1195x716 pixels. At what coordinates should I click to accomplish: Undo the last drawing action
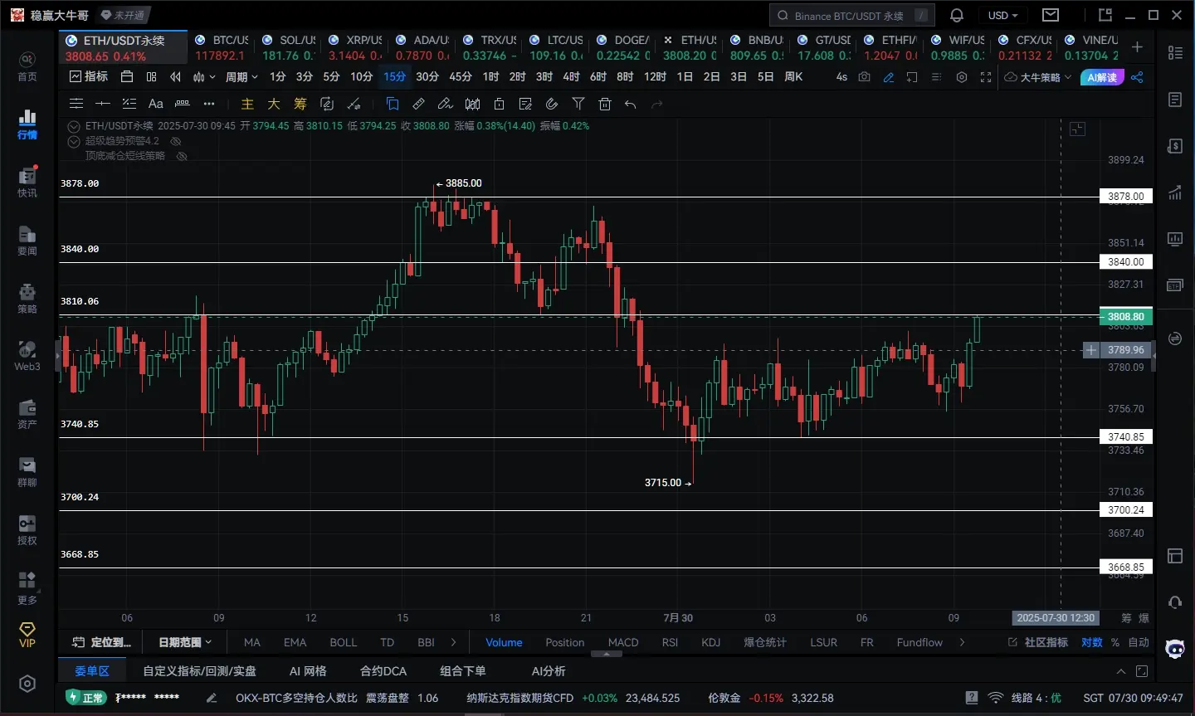(x=631, y=104)
